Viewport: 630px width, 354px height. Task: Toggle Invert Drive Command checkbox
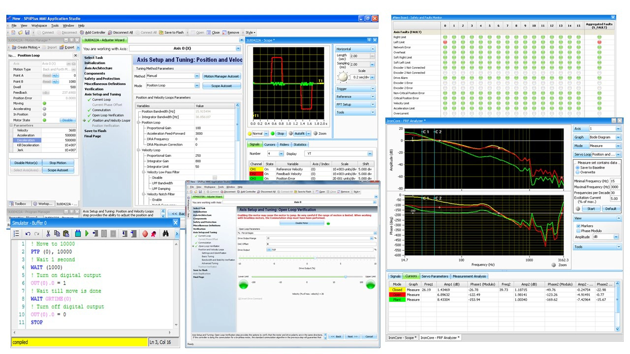tap(240, 298)
